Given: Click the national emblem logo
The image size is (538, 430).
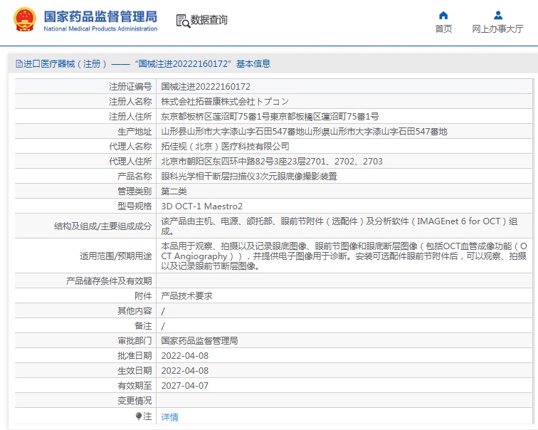Looking at the screenshot, I should coord(23,20).
